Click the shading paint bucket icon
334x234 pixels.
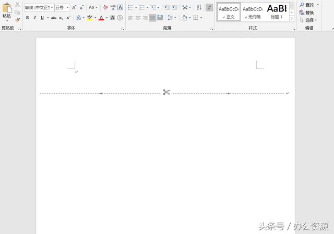tap(184, 18)
